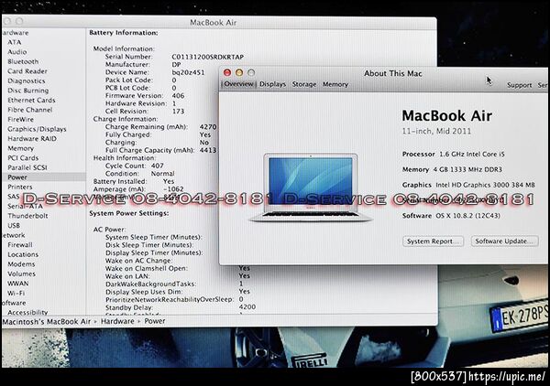Select Fibre Channel entry

click(x=30, y=110)
